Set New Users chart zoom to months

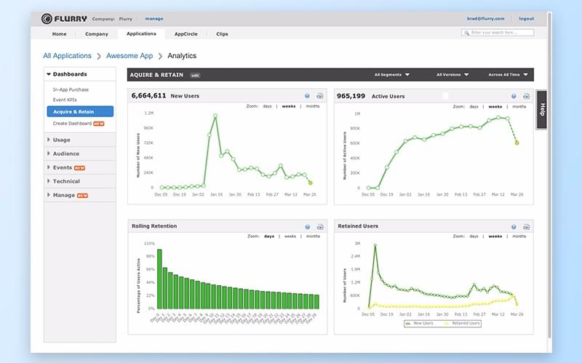(x=313, y=106)
